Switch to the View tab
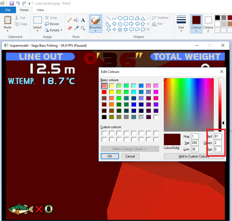 (40, 10)
